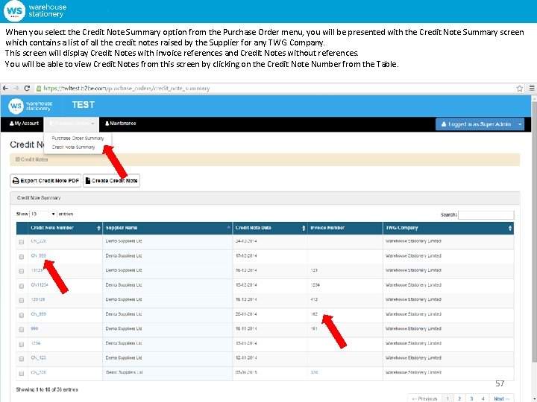This screenshot has width=537, height=402.
Task: Click Export Credit Note PDF button
Action: (x=45, y=180)
